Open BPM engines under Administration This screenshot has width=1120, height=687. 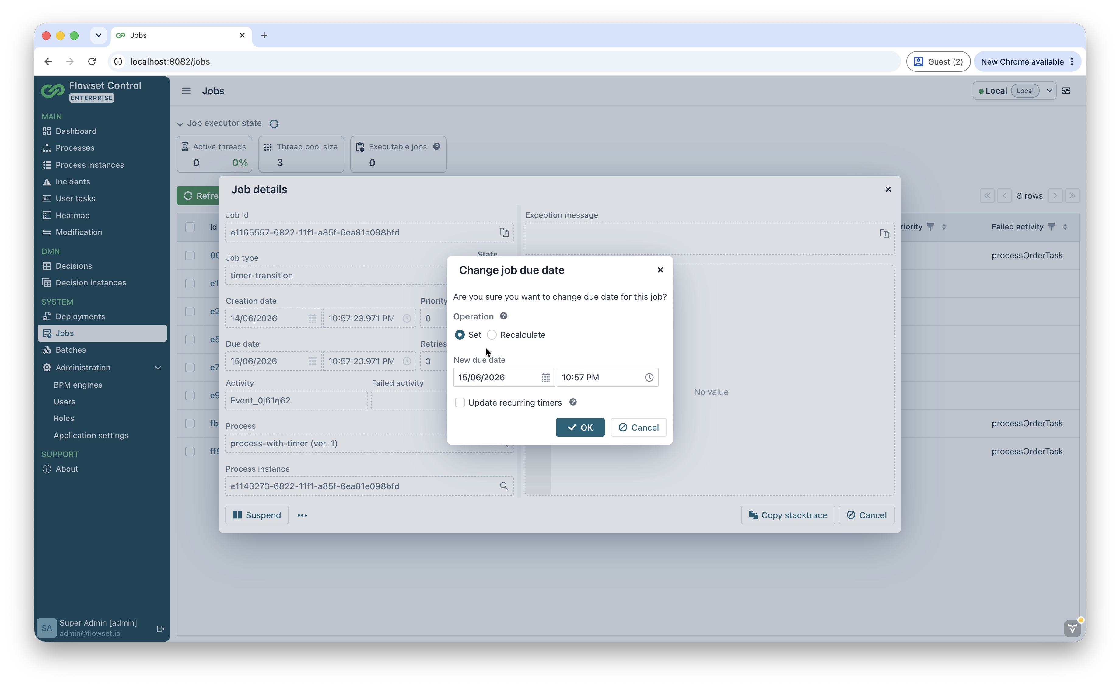pyautogui.click(x=78, y=385)
